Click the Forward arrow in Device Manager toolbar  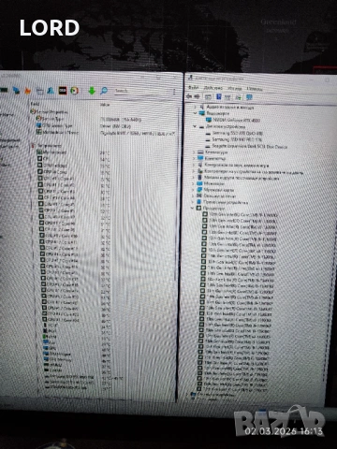click(197, 96)
